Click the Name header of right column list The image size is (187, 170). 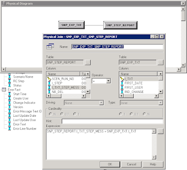(139, 74)
